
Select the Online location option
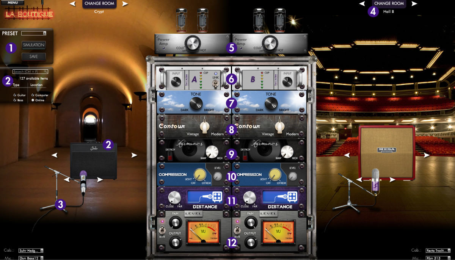[x=33, y=100]
